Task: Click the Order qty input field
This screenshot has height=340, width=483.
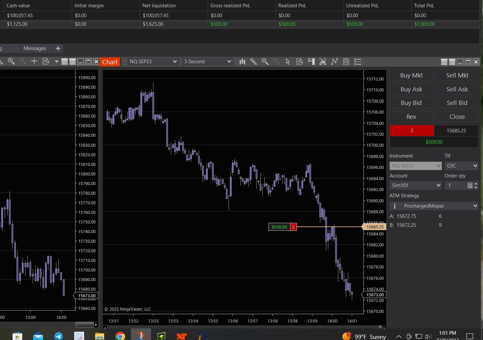Action: pos(456,185)
